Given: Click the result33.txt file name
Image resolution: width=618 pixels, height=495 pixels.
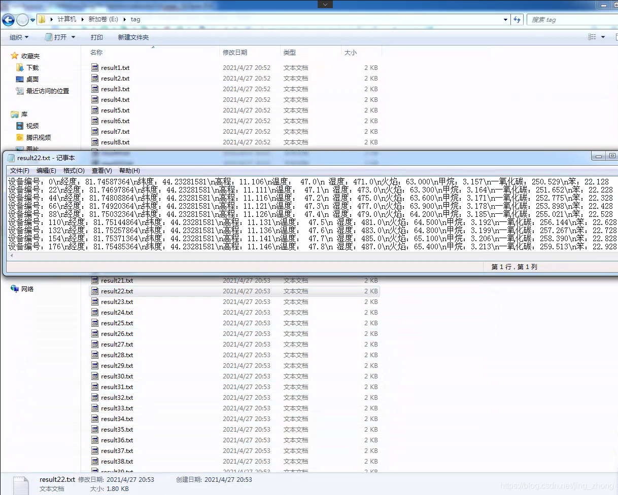Looking at the screenshot, I should tap(117, 408).
